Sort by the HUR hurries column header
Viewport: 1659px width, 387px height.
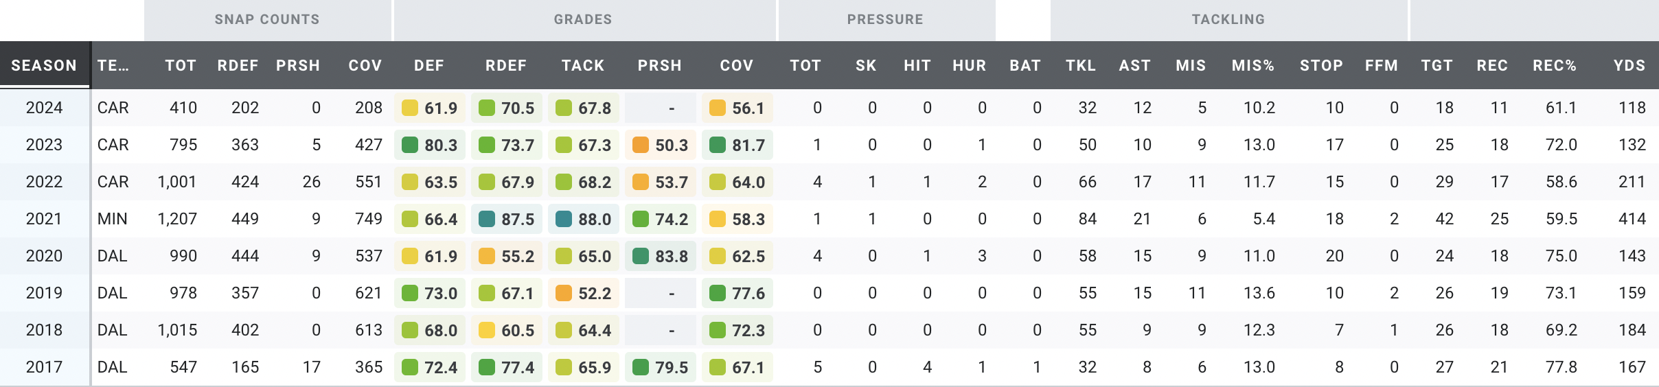tap(969, 66)
